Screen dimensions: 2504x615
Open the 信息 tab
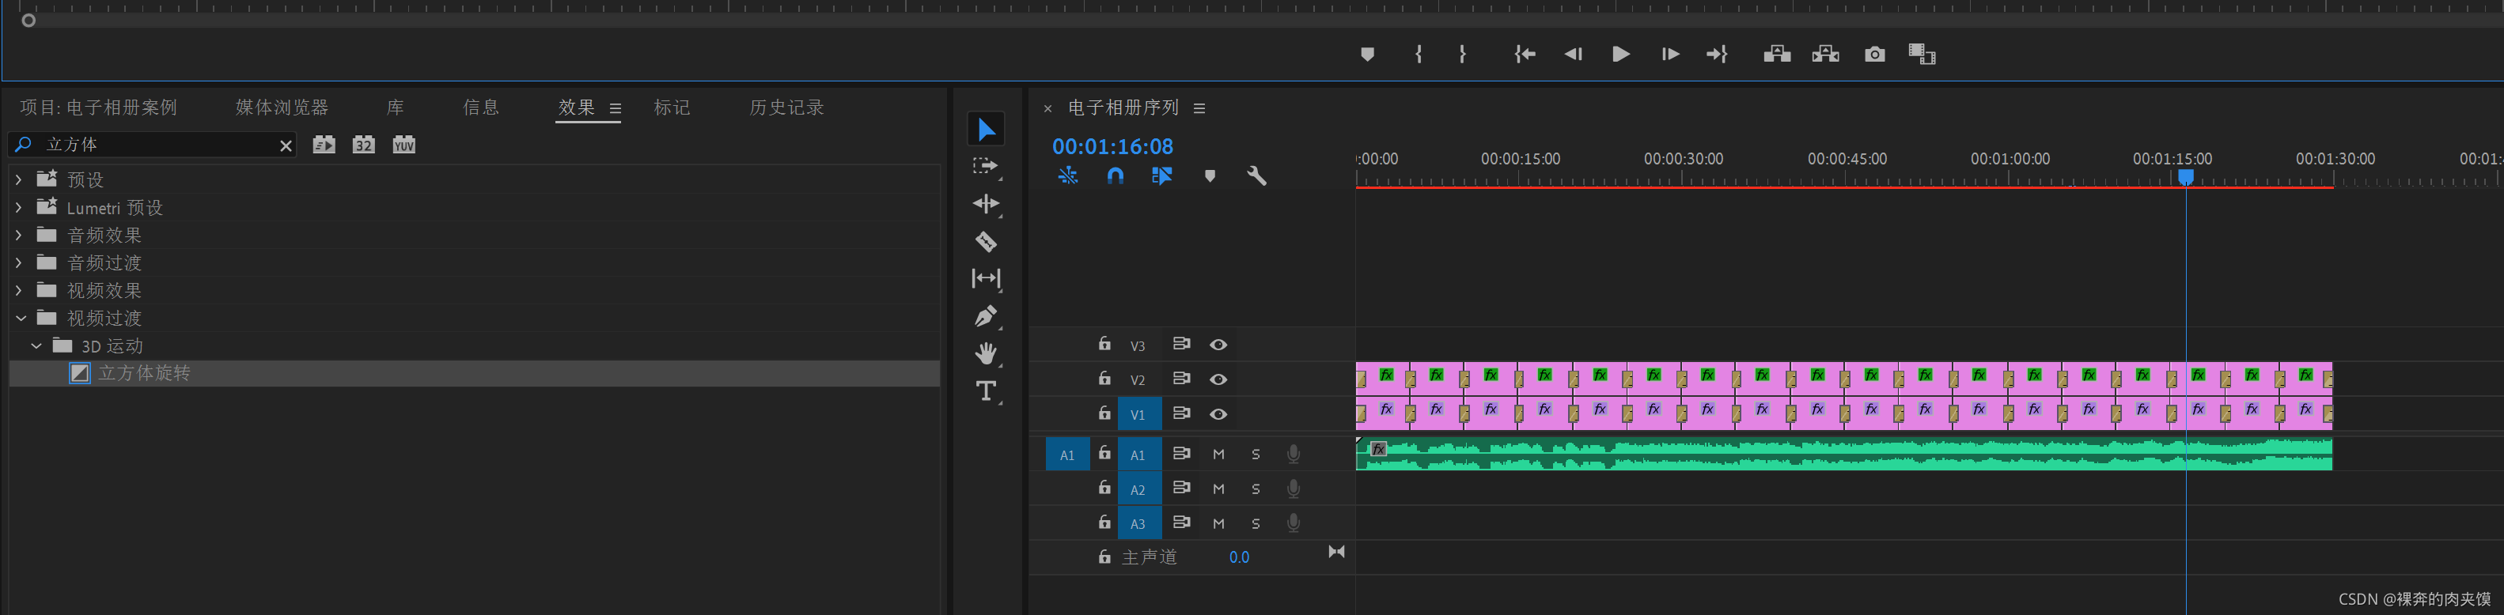click(x=481, y=108)
